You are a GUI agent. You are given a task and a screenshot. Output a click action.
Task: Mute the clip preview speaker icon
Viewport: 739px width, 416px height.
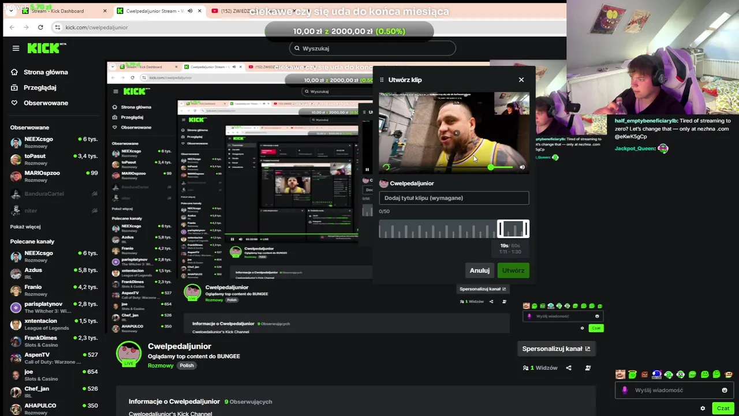point(522,167)
